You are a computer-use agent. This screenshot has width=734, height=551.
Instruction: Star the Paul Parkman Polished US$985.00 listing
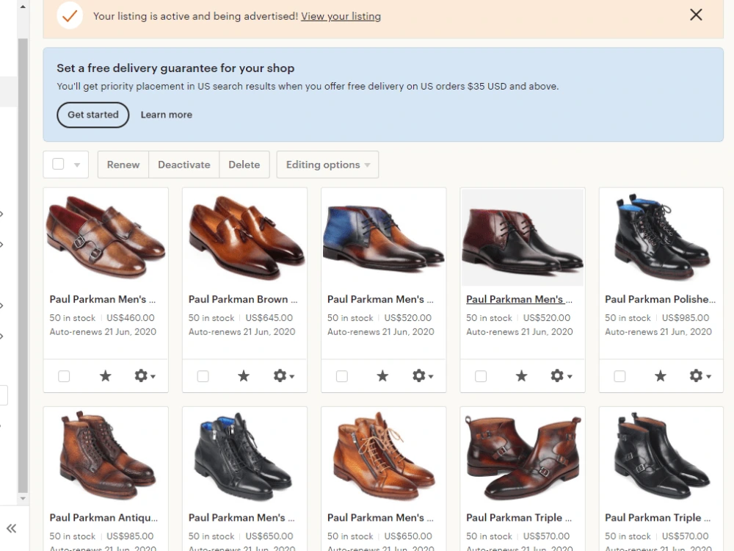tap(660, 375)
